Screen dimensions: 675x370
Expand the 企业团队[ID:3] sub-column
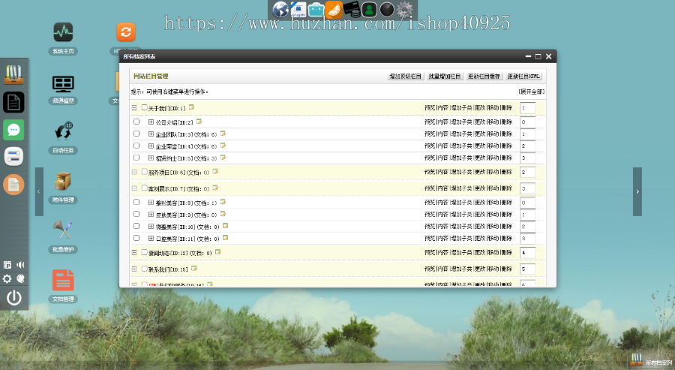click(151, 134)
